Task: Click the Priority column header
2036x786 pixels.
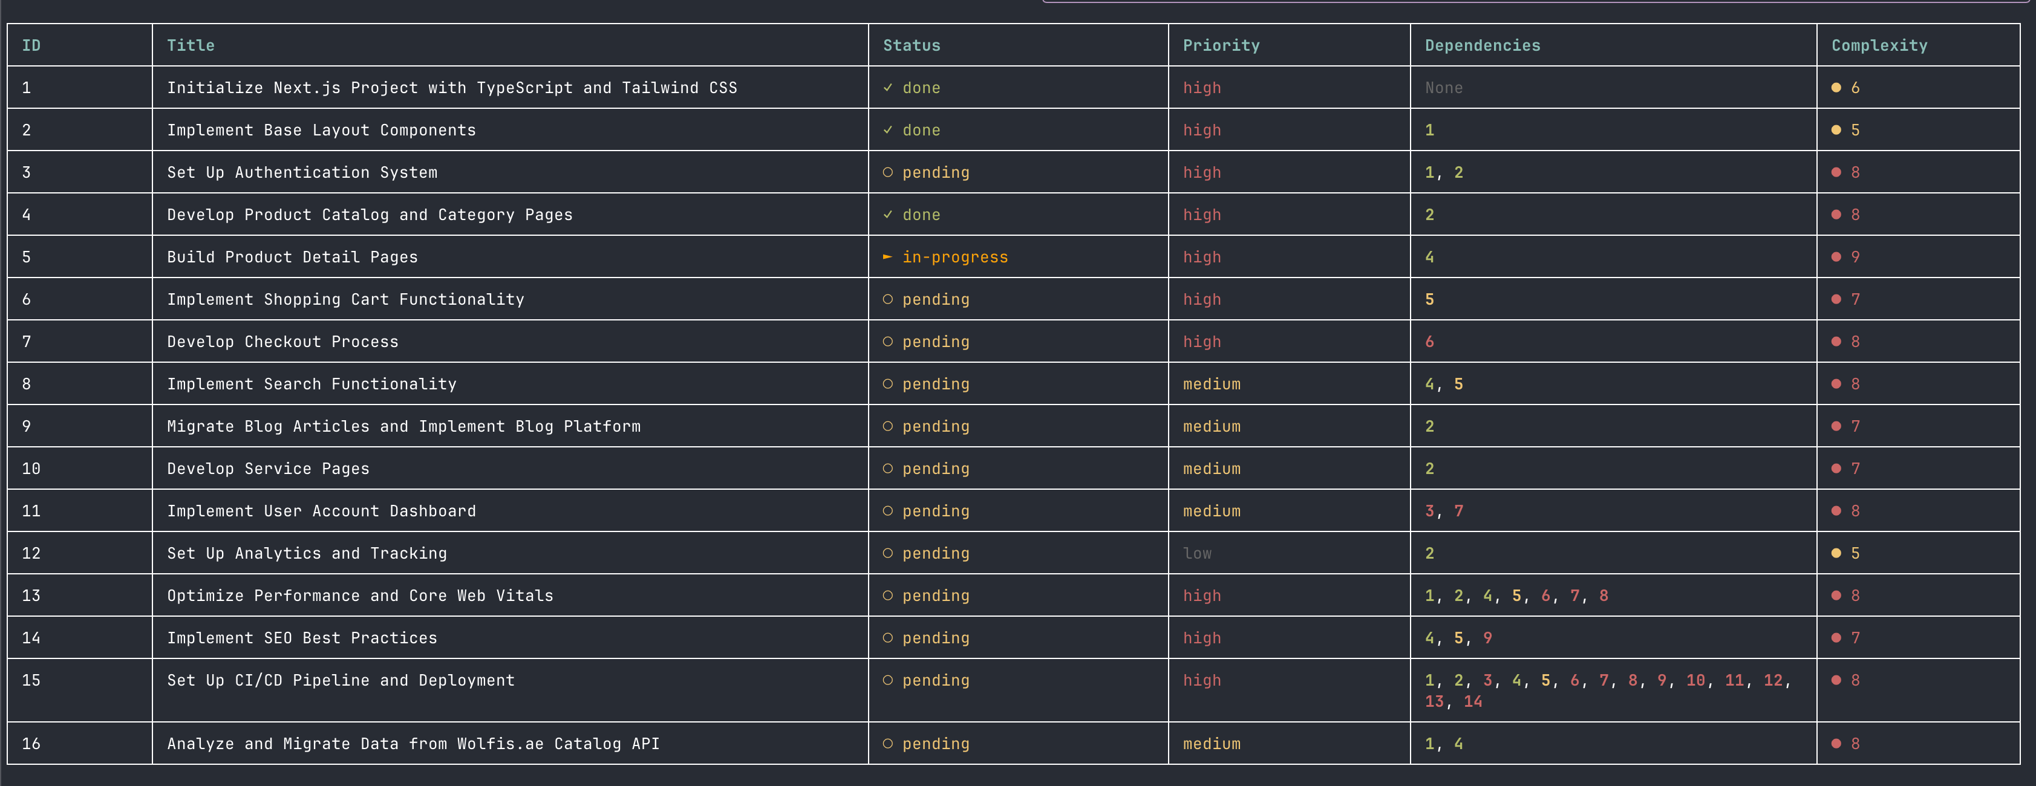Action: coord(1221,46)
